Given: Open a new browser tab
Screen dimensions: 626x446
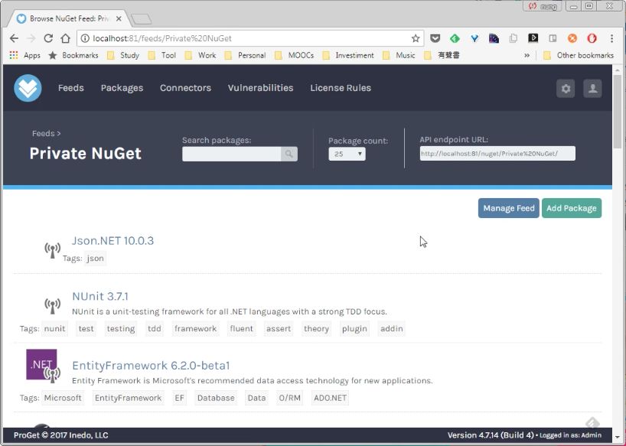Looking at the screenshot, I should click(x=141, y=19).
